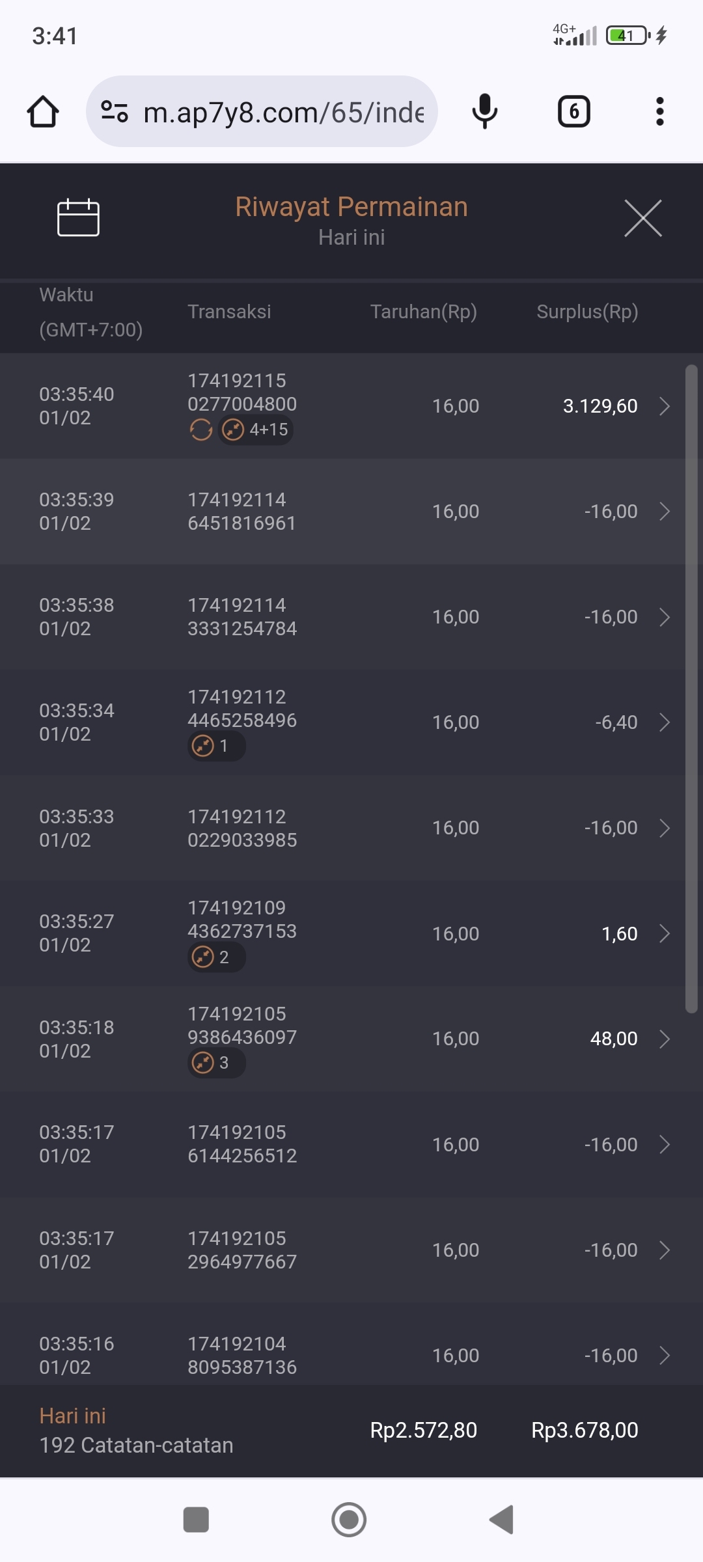Expand the -6,40 surplus record chevron

[664, 722]
